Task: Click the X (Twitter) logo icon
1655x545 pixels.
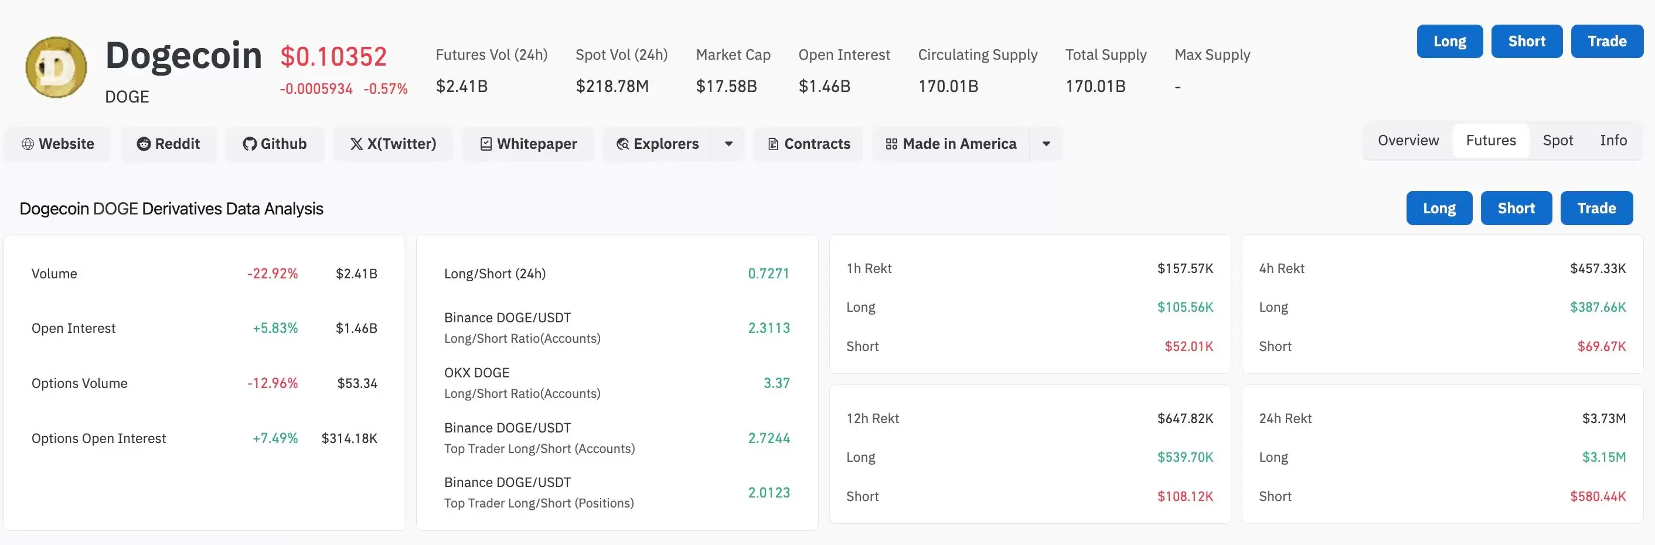Action: [356, 144]
